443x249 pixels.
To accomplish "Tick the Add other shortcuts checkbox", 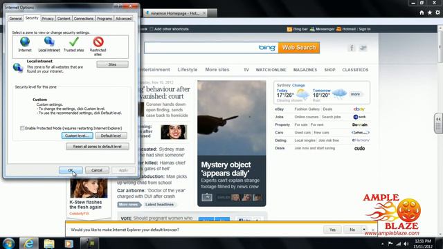I will click(152, 29).
